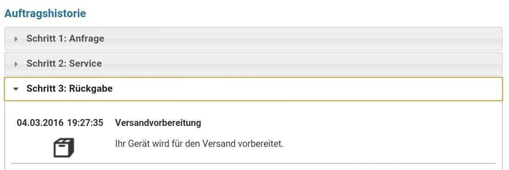The height and width of the screenshot is (170, 509).
Task: Select the date 04.03.2016 in the history entry
Action: (40, 123)
